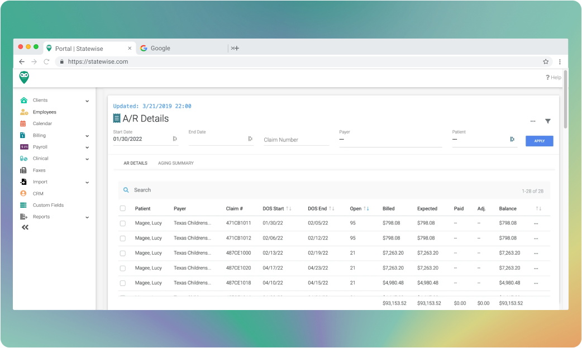Check the row for claim 471CB1011
This screenshot has height=348, width=582.
(123, 223)
